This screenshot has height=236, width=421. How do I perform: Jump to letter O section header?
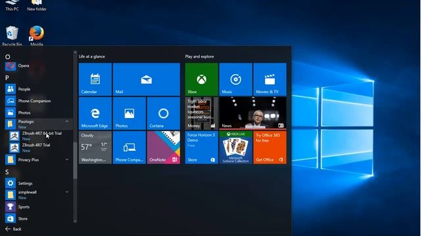click(7, 57)
